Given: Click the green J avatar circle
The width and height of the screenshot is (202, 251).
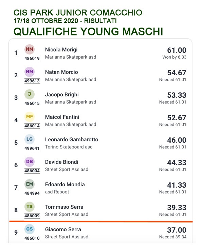Looking at the screenshot, I should (30, 94).
